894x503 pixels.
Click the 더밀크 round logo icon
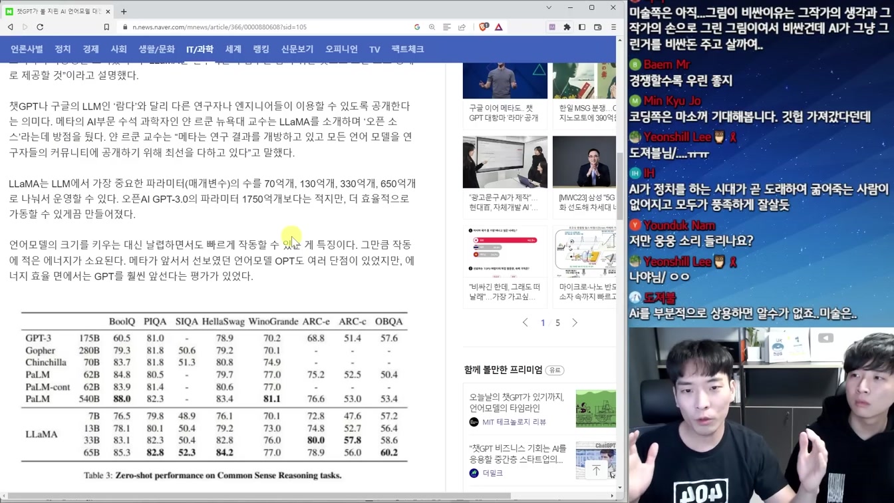474,473
